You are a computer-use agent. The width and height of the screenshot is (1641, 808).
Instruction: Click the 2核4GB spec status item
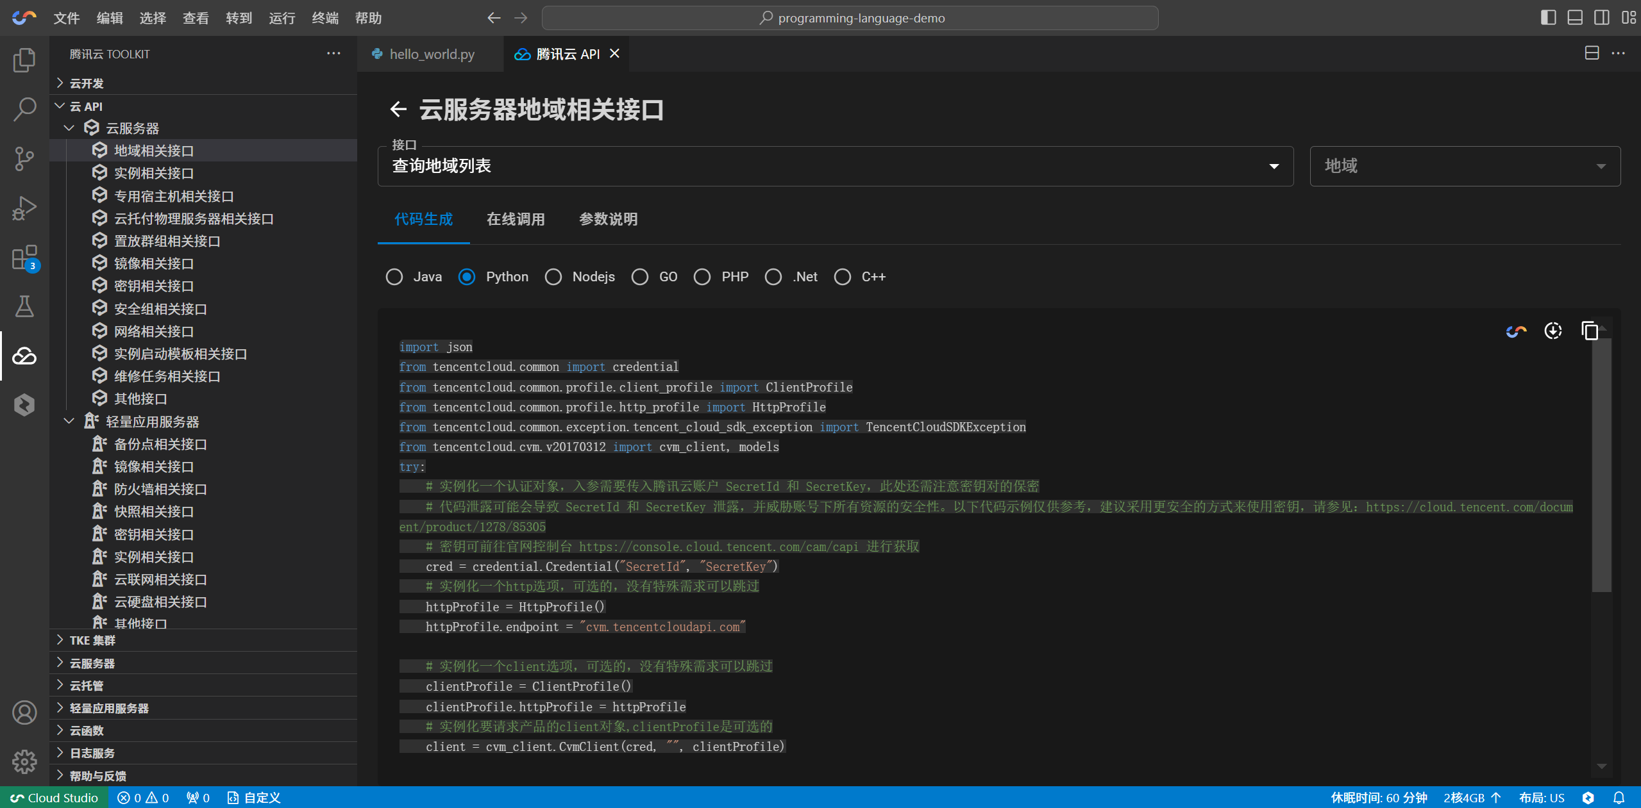point(1472,798)
